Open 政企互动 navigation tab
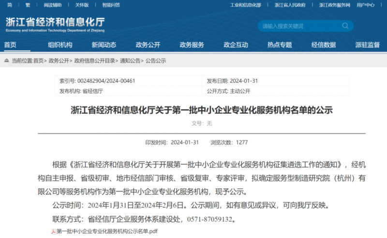387x238 pixels. pos(236,45)
